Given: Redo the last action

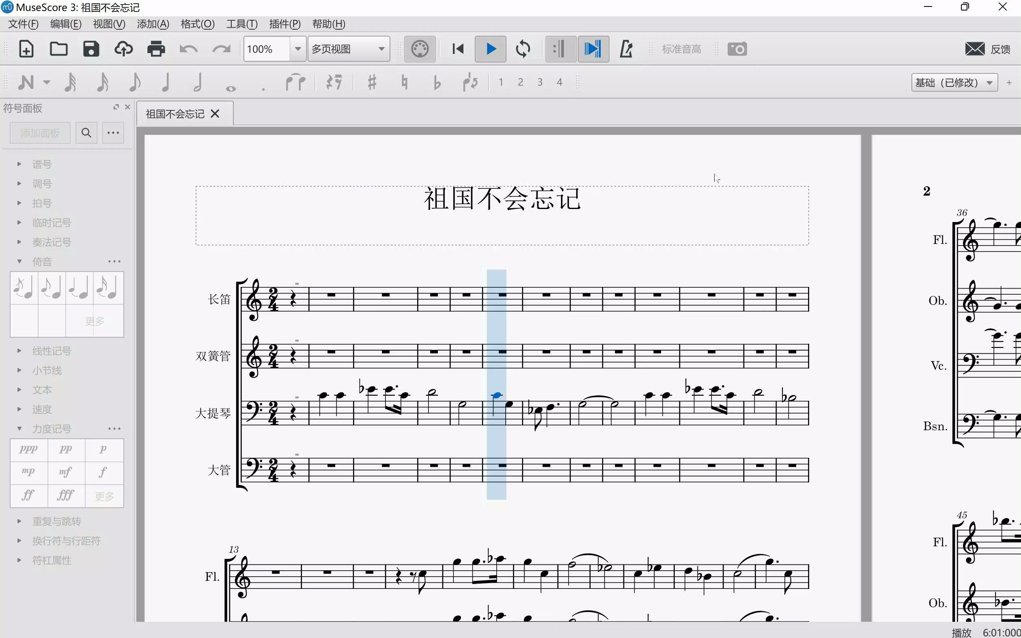Looking at the screenshot, I should tap(221, 49).
